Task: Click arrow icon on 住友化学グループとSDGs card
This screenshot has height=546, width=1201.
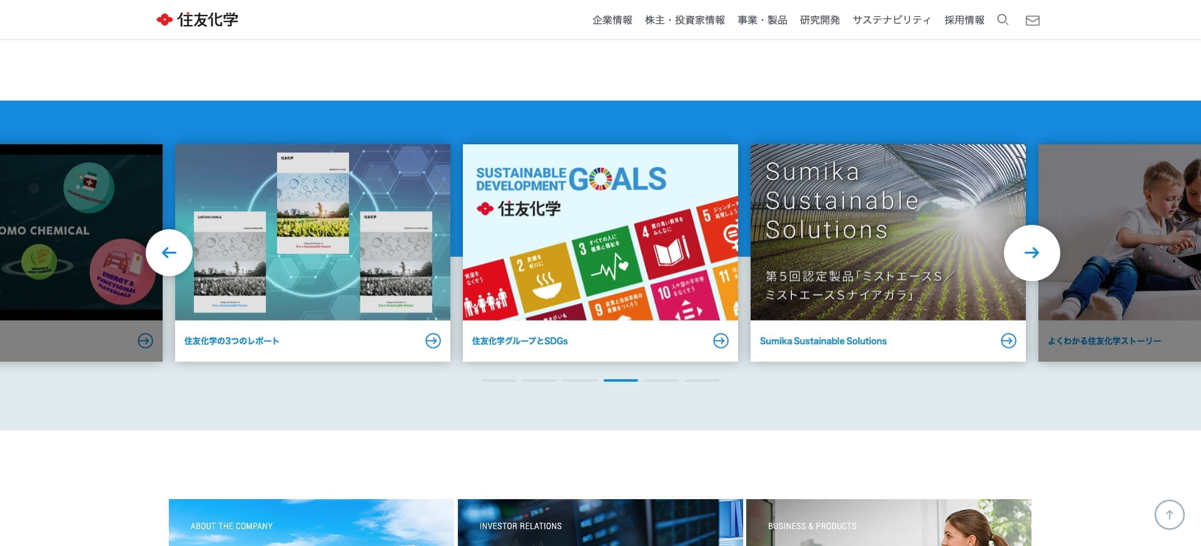Action: [721, 340]
